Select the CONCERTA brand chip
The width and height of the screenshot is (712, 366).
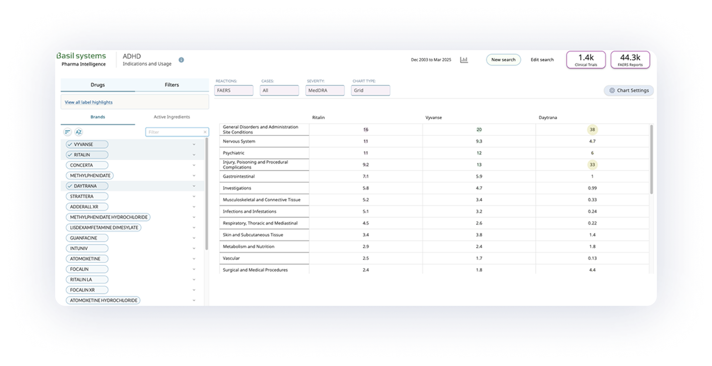click(x=87, y=165)
